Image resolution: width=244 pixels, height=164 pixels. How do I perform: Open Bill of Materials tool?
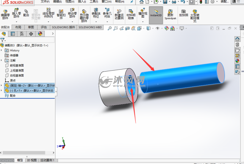click(131, 14)
